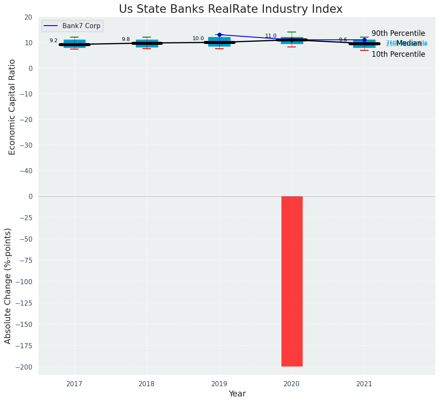Select the Bank7 Corp data point at 2021
This screenshot has width=440, height=402.
[364, 40]
